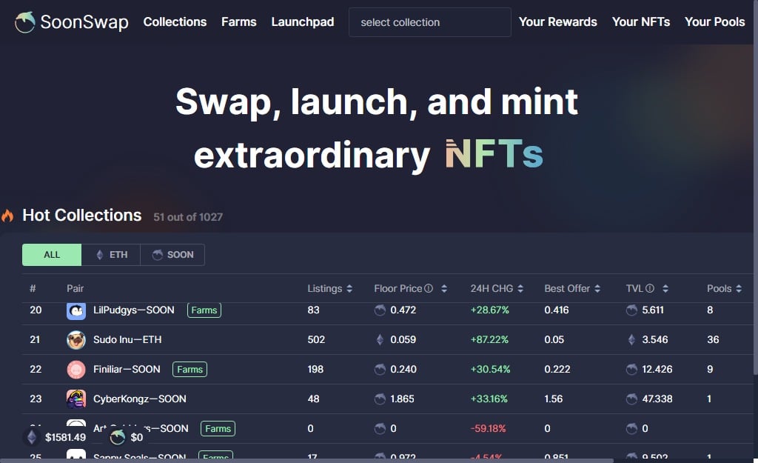Click the SOON token icon showing $0
Viewport: 758px width, 463px height.
(x=117, y=437)
